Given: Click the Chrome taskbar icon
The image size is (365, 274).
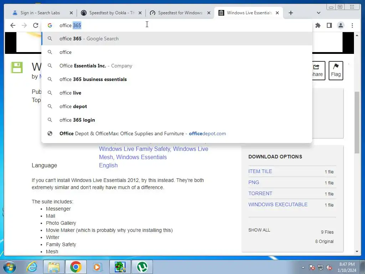Looking at the screenshot, I should (76, 267).
